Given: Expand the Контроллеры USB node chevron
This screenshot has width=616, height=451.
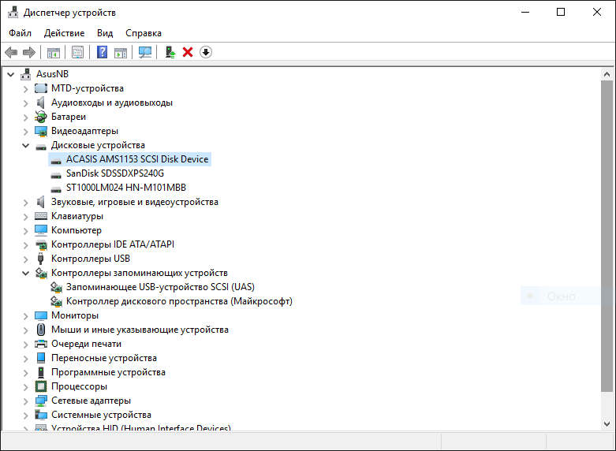Looking at the screenshot, I should pyautogui.click(x=25, y=259).
